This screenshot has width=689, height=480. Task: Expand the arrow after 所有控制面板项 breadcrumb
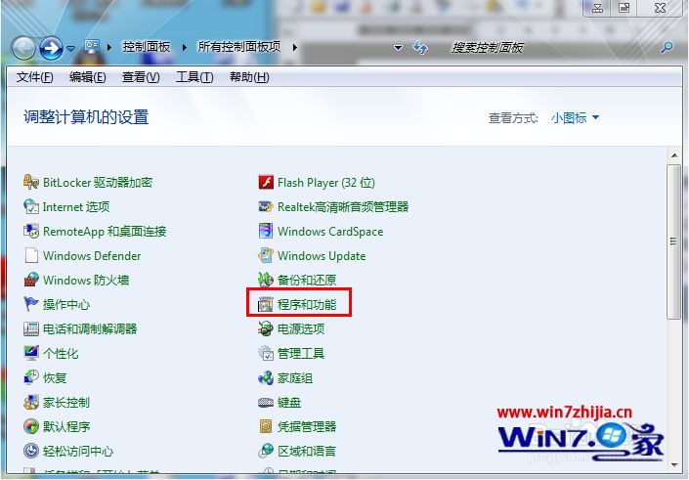[294, 47]
